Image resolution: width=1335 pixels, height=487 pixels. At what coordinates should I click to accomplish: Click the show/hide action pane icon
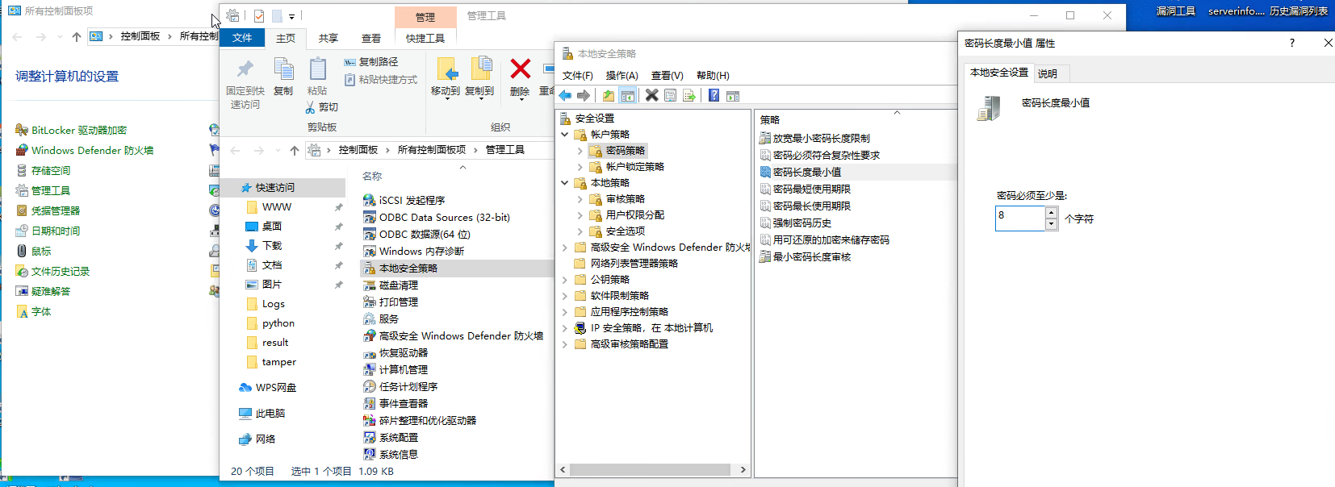pyautogui.click(x=732, y=96)
